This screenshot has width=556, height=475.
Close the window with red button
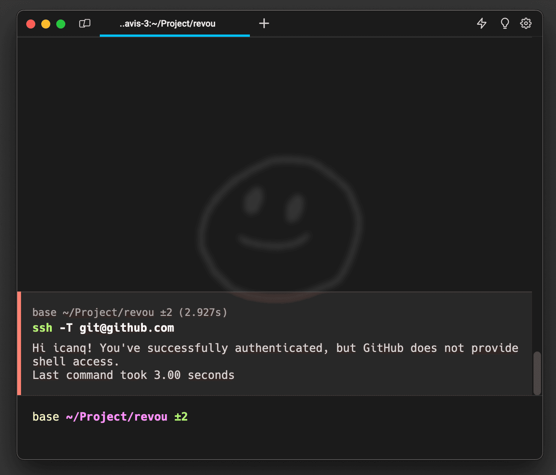pyautogui.click(x=31, y=24)
